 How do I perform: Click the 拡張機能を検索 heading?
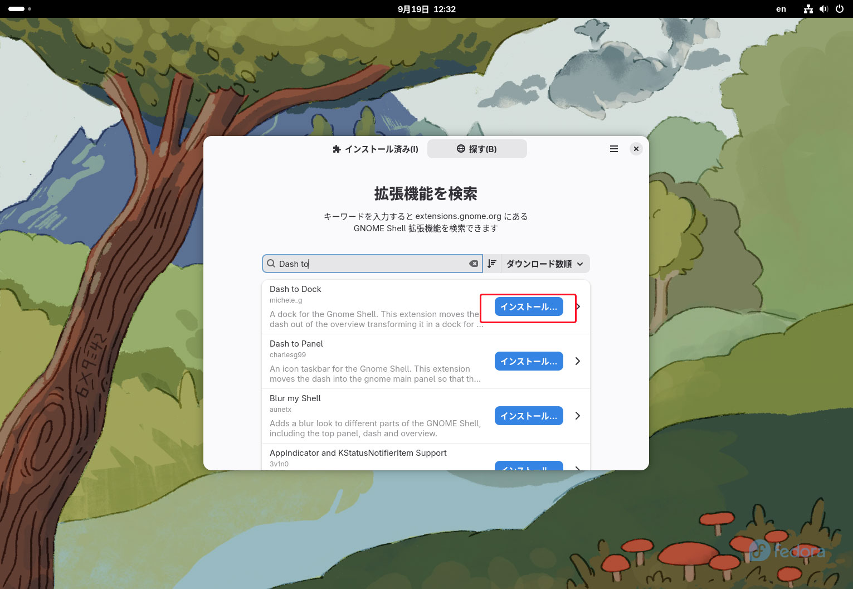tap(426, 193)
